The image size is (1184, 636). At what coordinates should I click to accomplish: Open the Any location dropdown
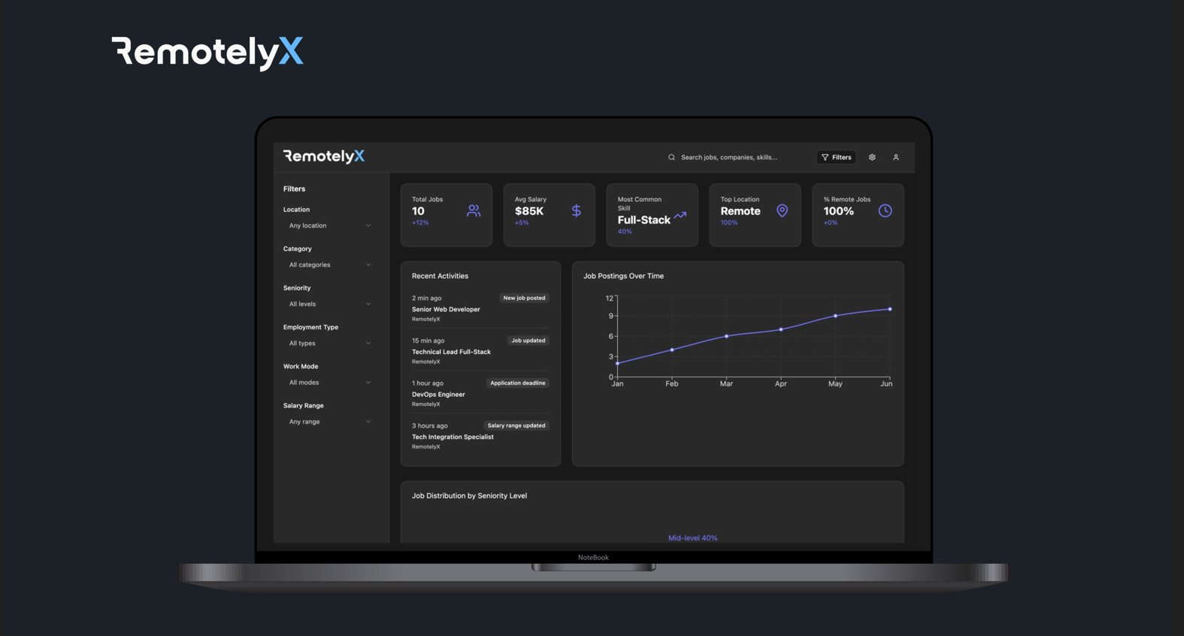coord(329,226)
